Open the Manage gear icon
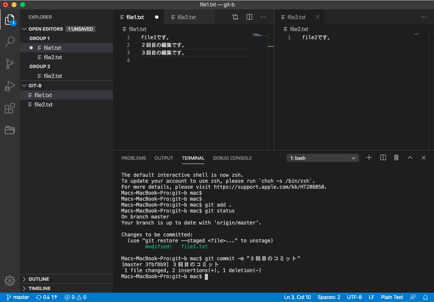The image size is (434, 302). pyautogui.click(x=10, y=281)
